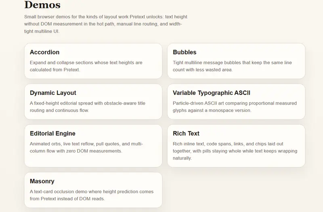Open the Accordion demo card

(x=93, y=61)
